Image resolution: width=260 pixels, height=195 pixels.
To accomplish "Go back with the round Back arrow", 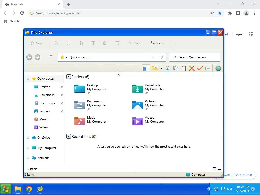I will click(x=29, y=57).
